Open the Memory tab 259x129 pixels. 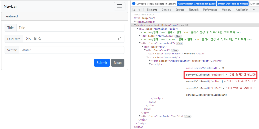(226, 10)
